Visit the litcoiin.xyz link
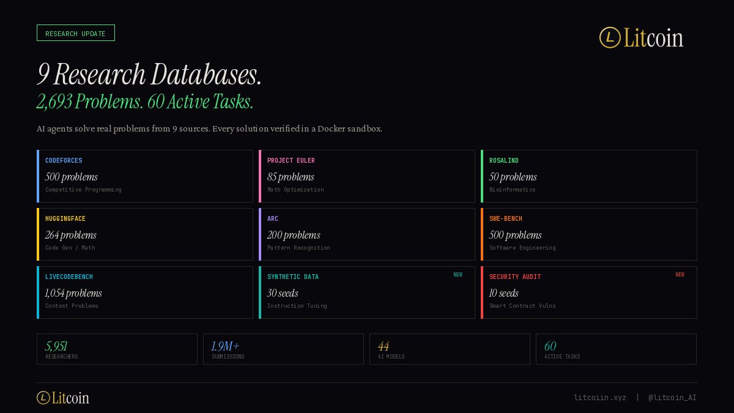 (x=600, y=398)
